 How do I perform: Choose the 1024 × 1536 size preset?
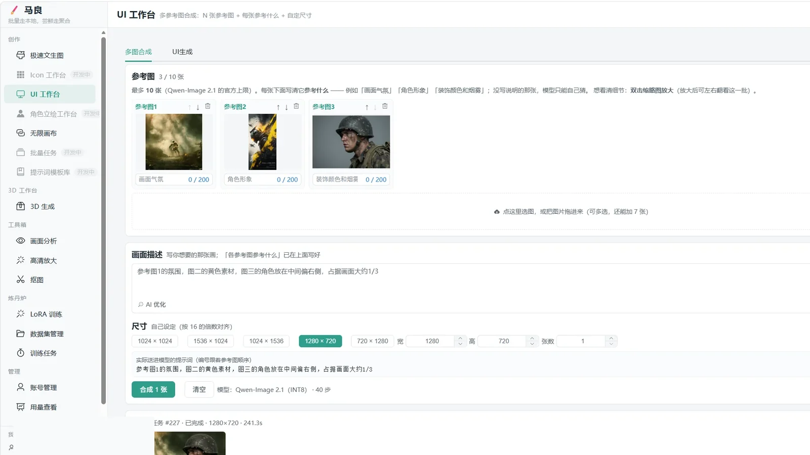pyautogui.click(x=266, y=341)
